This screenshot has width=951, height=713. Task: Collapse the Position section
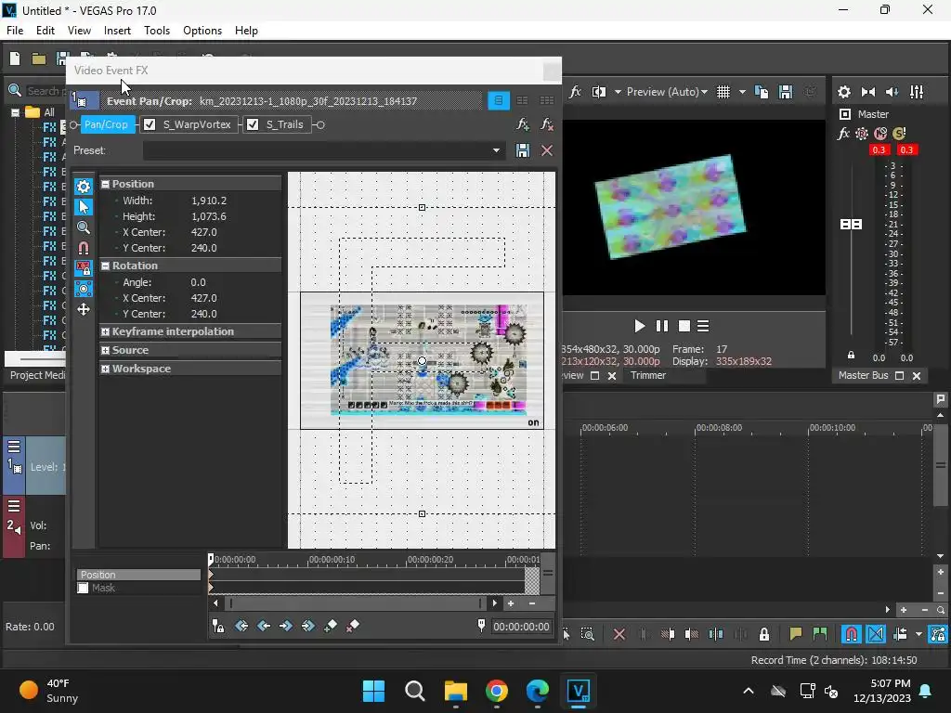(x=105, y=184)
